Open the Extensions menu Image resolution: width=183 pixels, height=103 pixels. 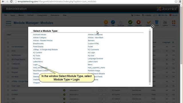(x=55, y=15)
